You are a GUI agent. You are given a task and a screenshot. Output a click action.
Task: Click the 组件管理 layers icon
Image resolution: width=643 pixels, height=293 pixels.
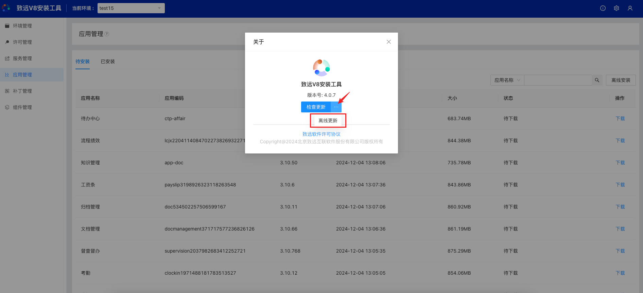7,107
